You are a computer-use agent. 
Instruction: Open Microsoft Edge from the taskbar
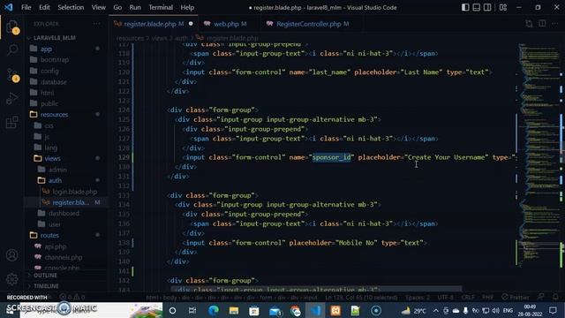[x=214, y=310]
